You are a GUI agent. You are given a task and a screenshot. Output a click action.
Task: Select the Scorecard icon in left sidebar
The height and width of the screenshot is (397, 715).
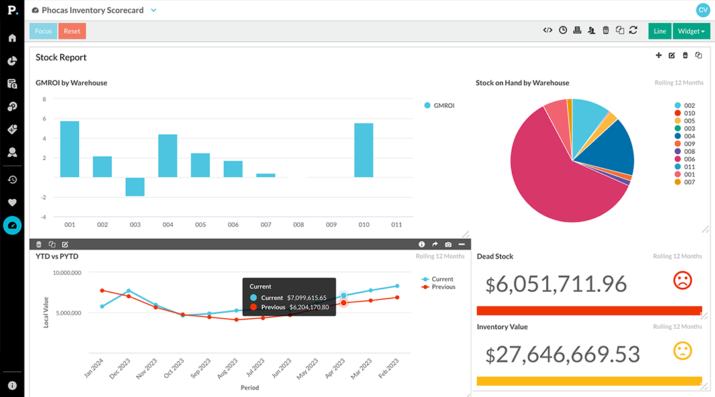12,226
